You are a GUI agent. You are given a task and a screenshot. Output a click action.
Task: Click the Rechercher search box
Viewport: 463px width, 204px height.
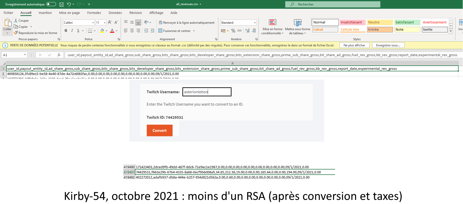[333, 4]
